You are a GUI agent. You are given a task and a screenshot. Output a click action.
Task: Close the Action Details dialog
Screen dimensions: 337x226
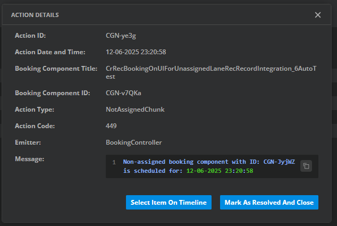[x=318, y=15]
